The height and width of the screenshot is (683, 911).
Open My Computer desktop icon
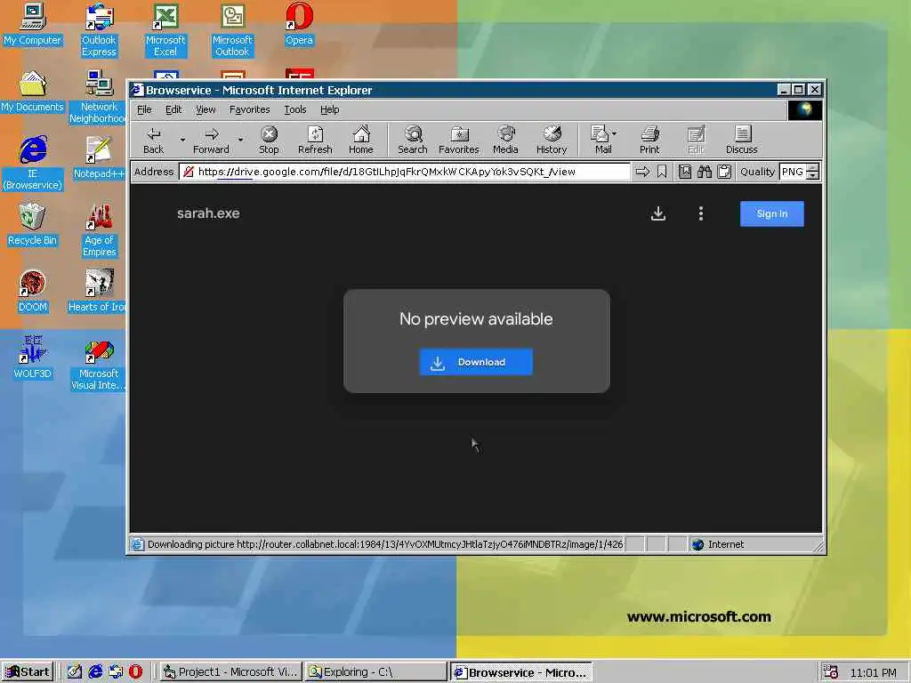(32, 24)
